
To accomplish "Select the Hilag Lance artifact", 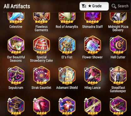I will click(x=93, y=76).
